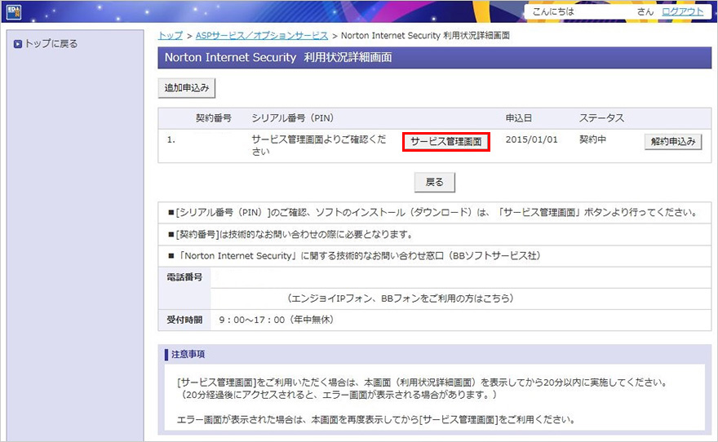Open ASPサービス/オプションサービス breadcrumb link

tap(261, 36)
